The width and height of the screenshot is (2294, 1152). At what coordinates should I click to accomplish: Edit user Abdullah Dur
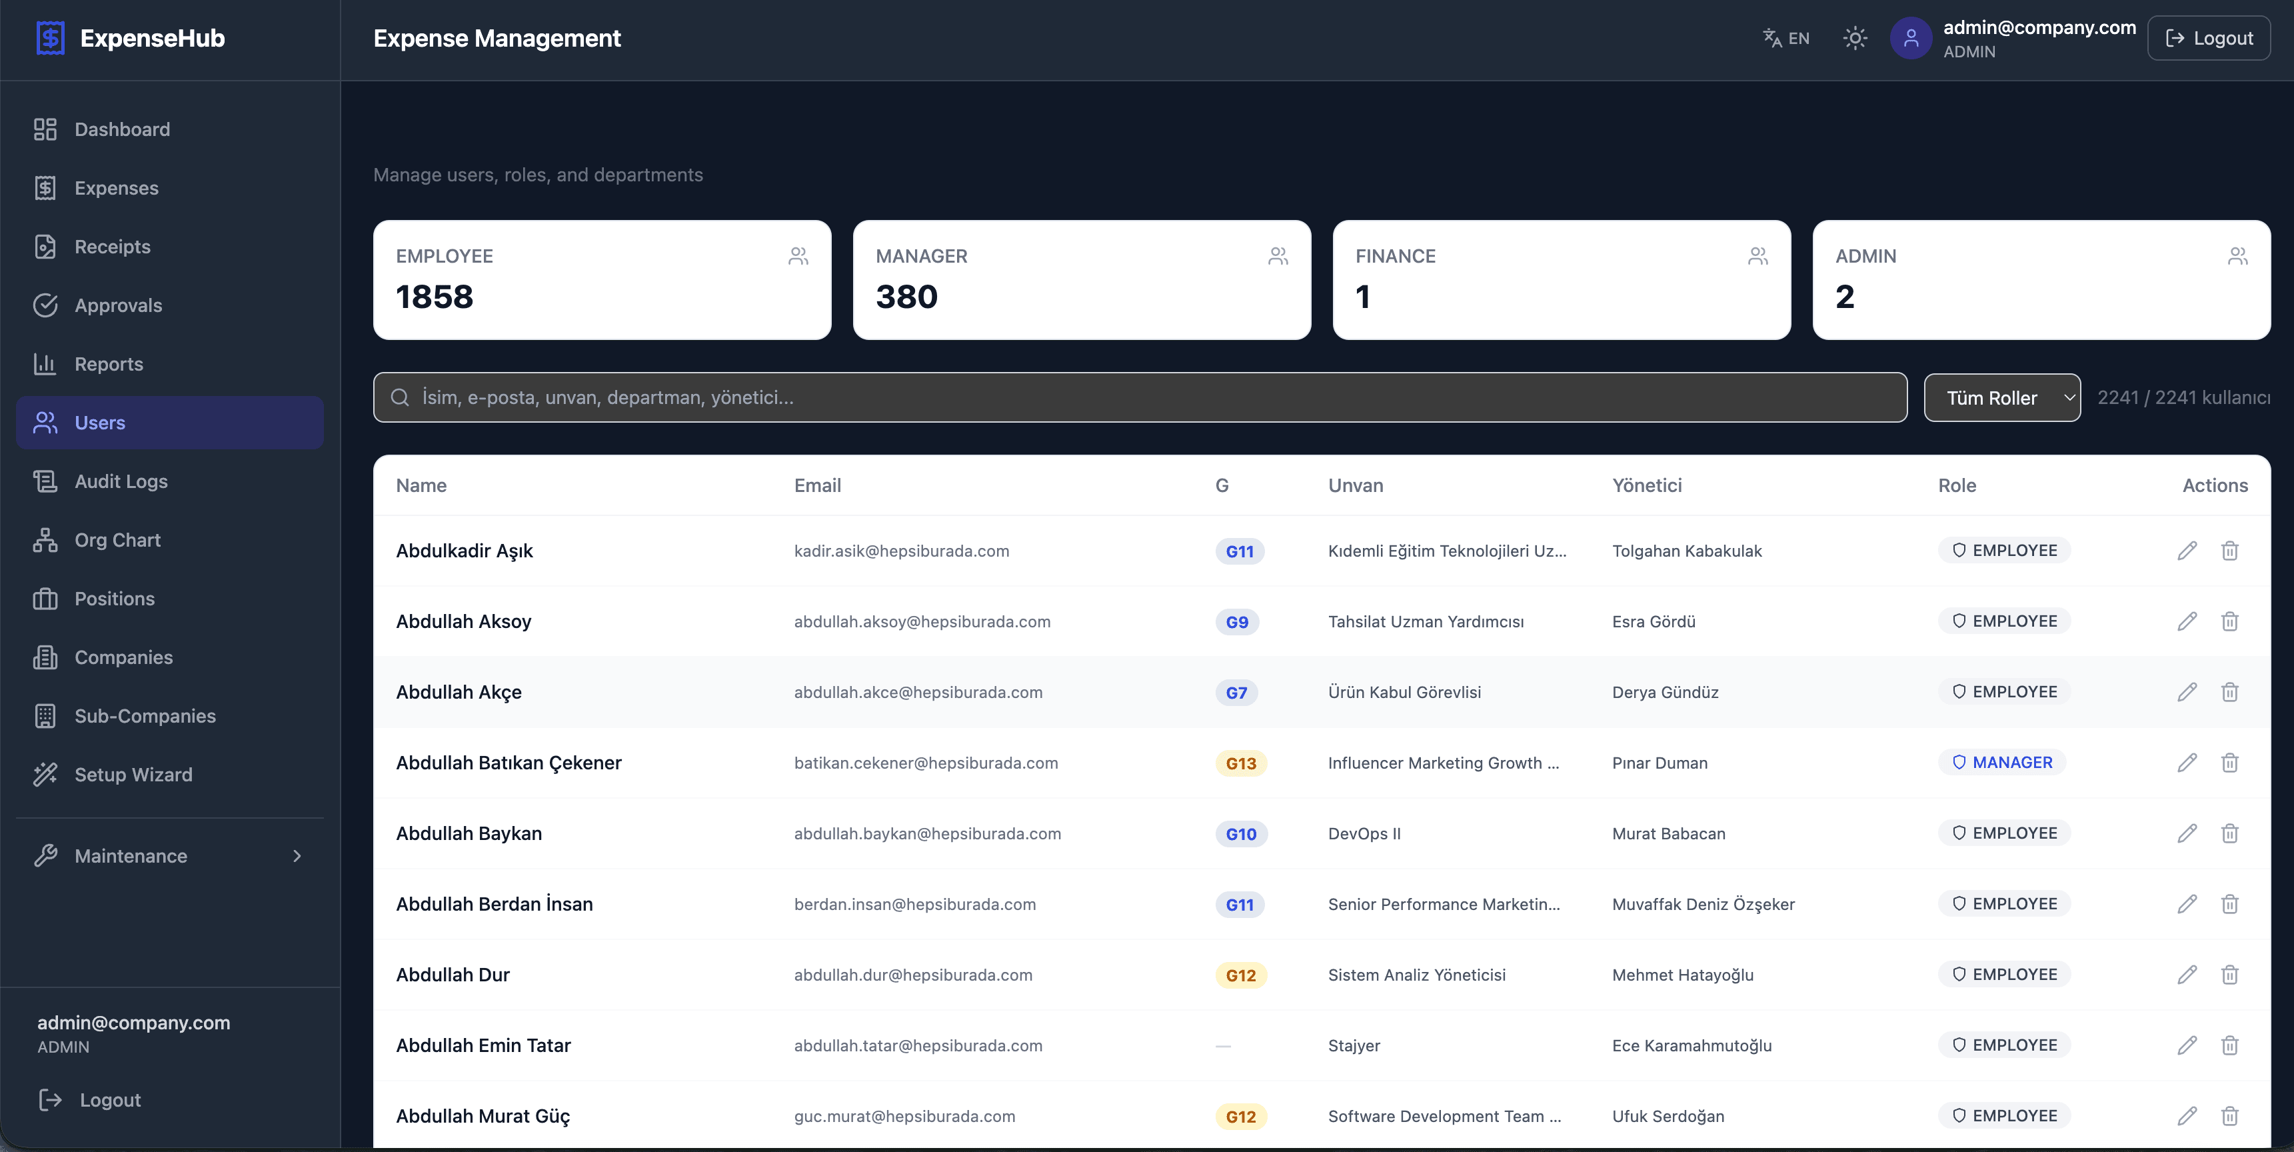point(2187,975)
